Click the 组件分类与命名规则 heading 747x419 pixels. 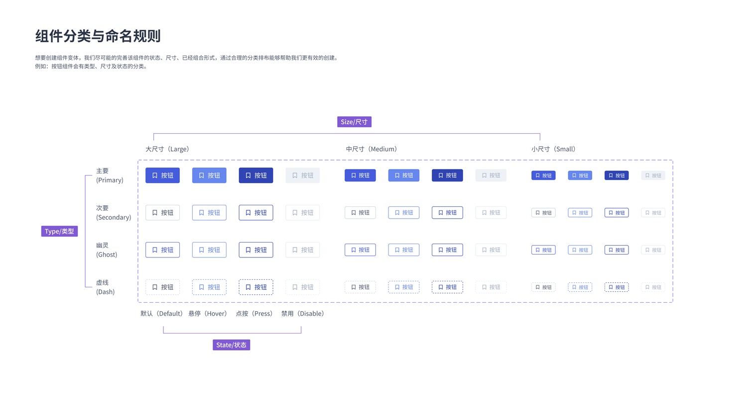point(98,36)
